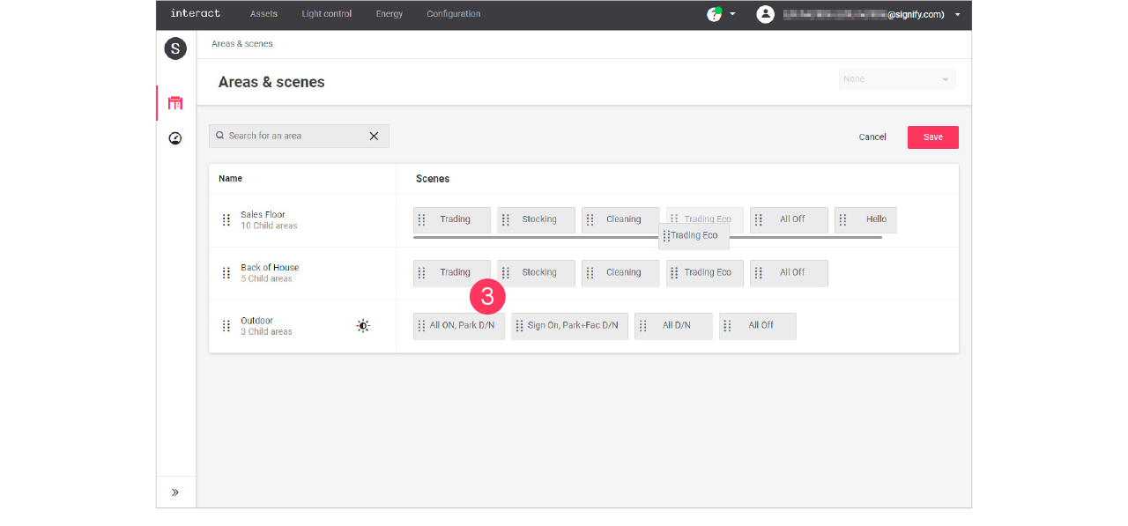The height and width of the screenshot is (526, 1128).
Task: Click the Cancel button
Action: click(872, 137)
